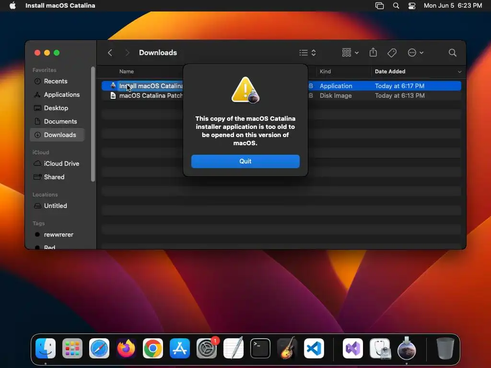The width and height of the screenshot is (491, 368).
Task: Open Downloads in the sidebar
Action: pos(57,135)
